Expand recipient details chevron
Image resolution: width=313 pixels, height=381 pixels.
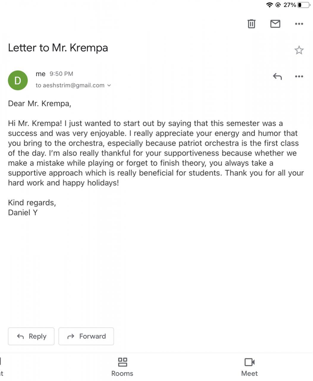[x=109, y=85]
